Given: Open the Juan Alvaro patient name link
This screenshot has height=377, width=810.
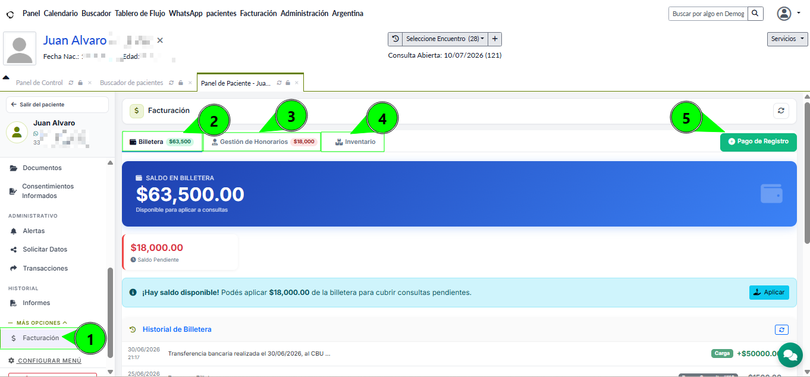Looking at the screenshot, I should (75, 40).
